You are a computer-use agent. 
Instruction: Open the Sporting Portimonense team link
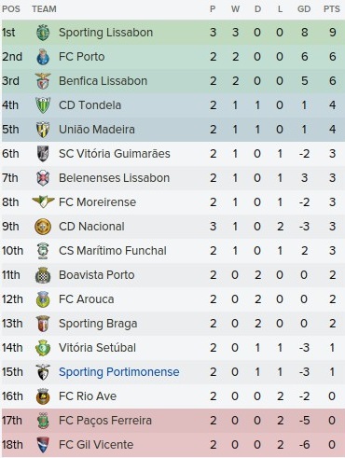(119, 372)
